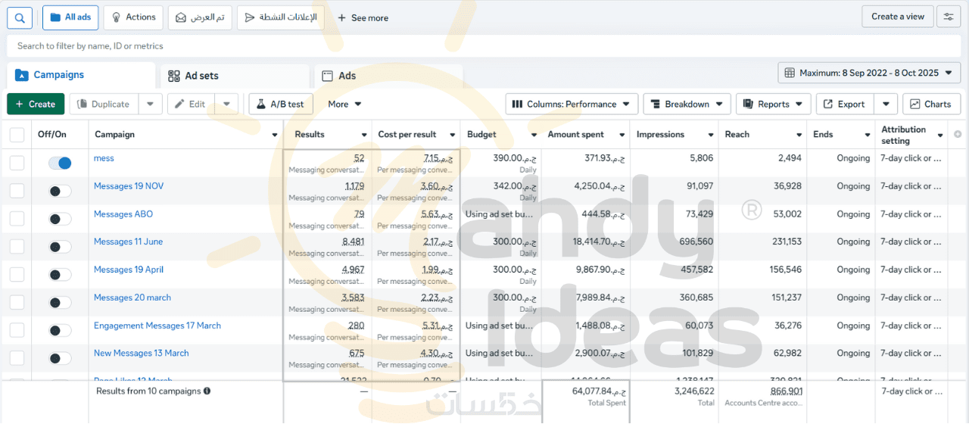This screenshot has width=969, height=424.
Task: Click the search and filter field
Action: (x=484, y=45)
